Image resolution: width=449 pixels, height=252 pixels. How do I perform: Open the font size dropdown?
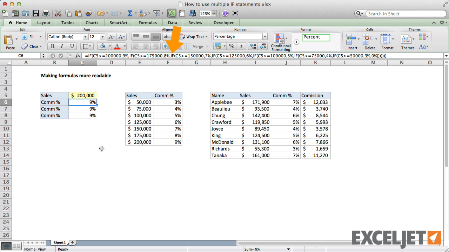point(102,37)
